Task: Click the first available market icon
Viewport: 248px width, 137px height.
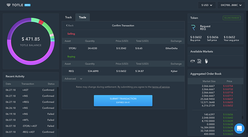Action: (x=193, y=61)
